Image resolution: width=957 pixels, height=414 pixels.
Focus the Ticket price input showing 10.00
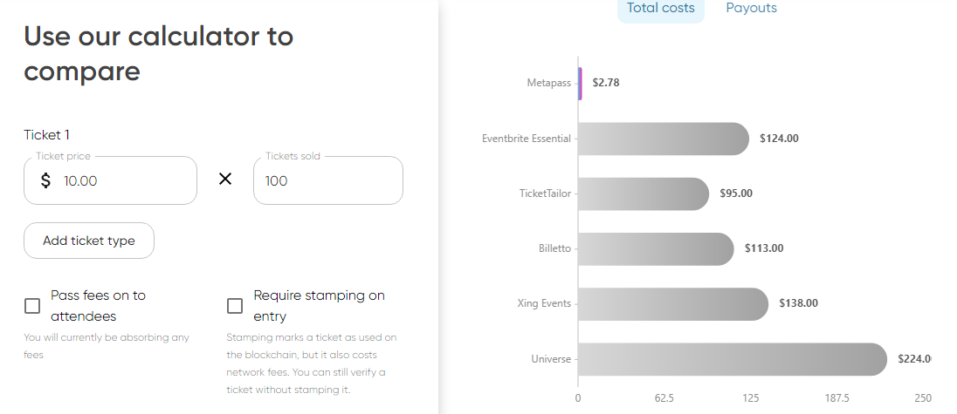pyautogui.click(x=122, y=181)
